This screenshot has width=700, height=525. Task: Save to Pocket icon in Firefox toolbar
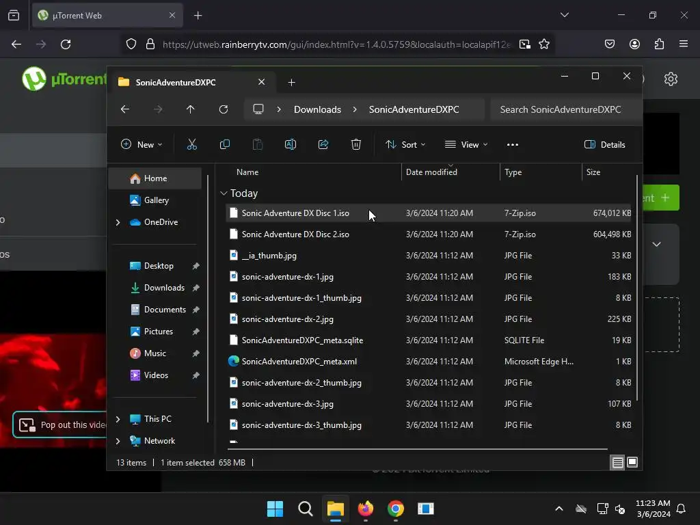coord(609,44)
